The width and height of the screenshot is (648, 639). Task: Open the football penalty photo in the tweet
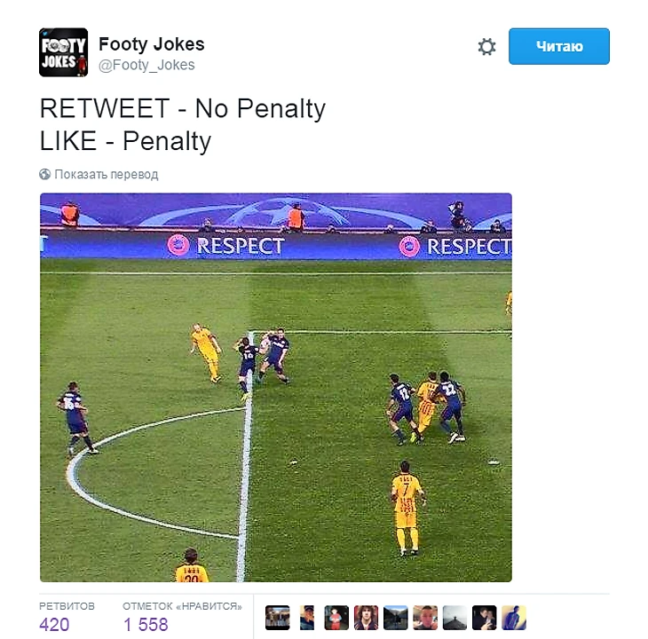276,388
